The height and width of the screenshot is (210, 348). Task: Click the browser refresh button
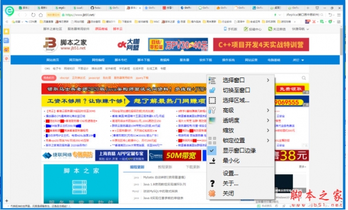pyautogui.click(x=33, y=15)
